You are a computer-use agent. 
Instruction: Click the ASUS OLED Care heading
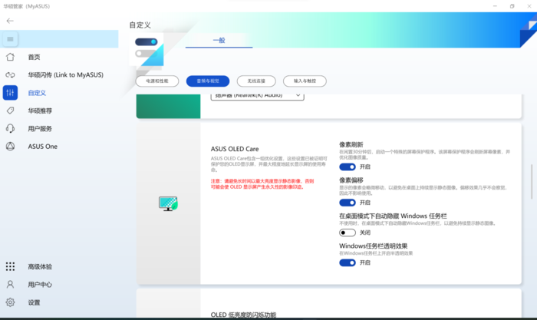tap(235, 149)
